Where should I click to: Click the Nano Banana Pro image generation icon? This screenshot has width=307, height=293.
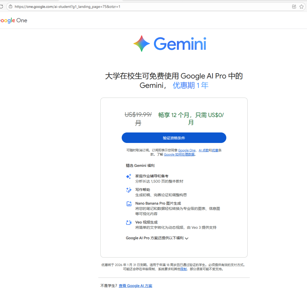128,204
